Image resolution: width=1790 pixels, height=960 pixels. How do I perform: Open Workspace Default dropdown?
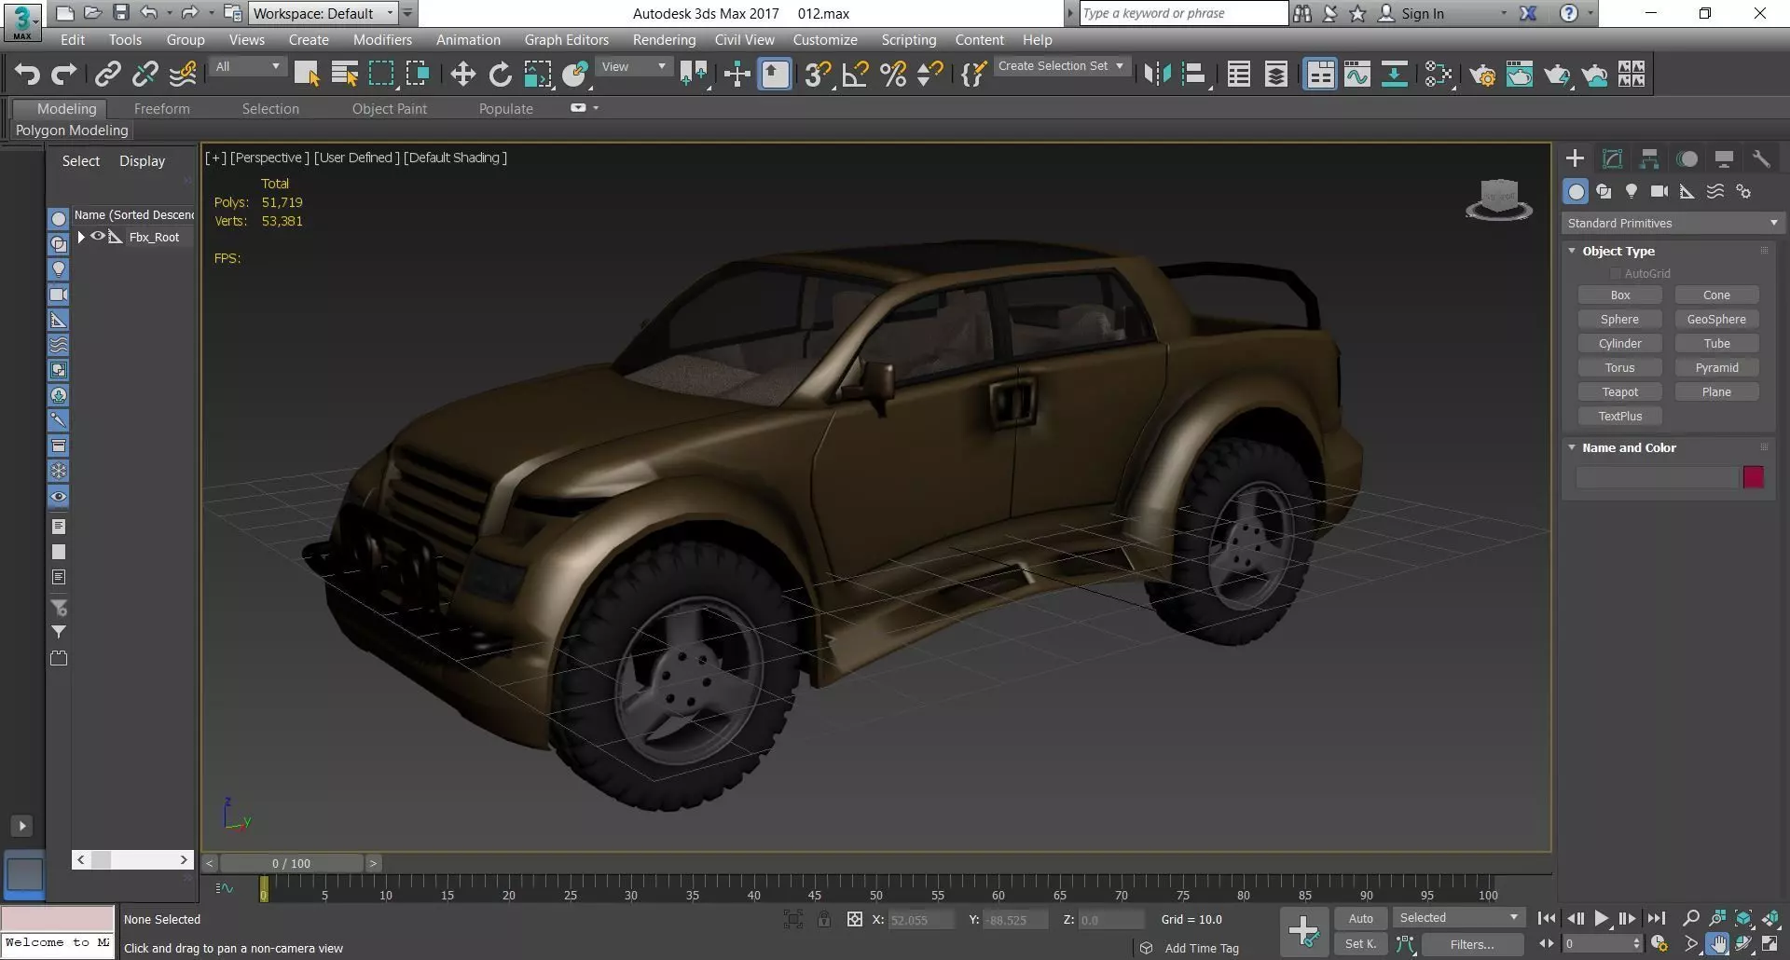click(324, 13)
